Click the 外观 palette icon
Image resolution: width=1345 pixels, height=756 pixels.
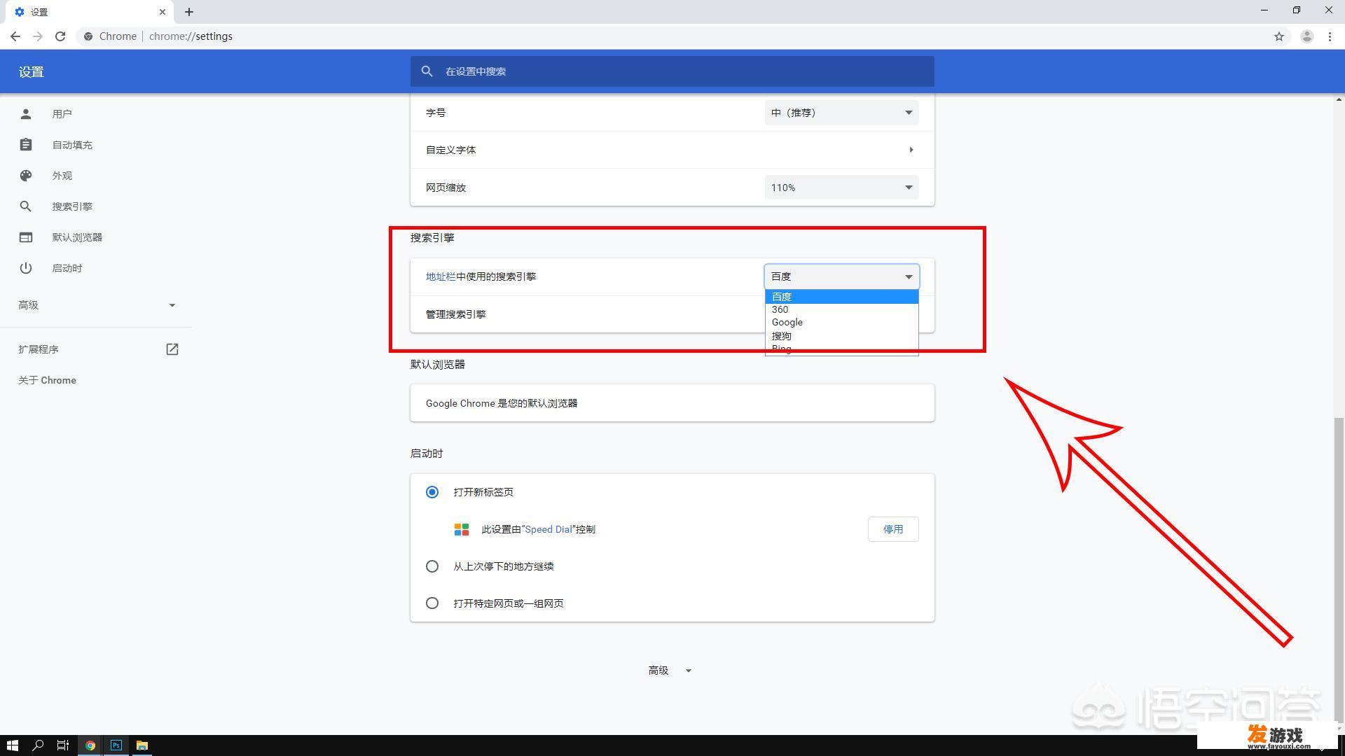(26, 176)
